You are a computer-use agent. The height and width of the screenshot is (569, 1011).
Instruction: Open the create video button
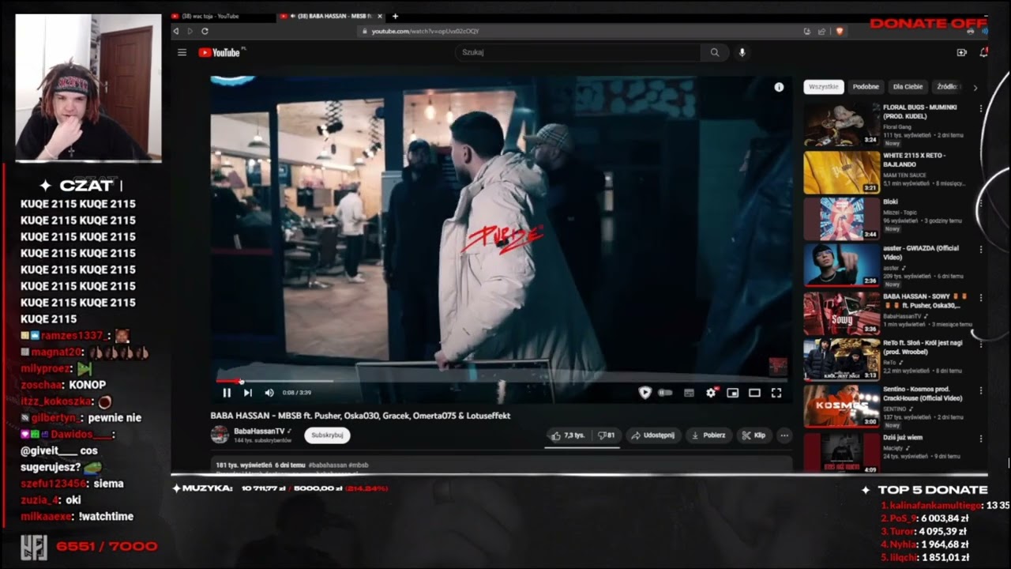pos(961,53)
